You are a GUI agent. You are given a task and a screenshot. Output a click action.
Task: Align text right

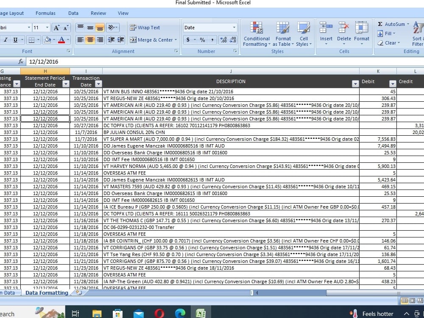[x=100, y=40]
